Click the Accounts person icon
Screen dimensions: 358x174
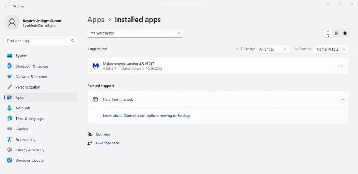tap(9, 108)
